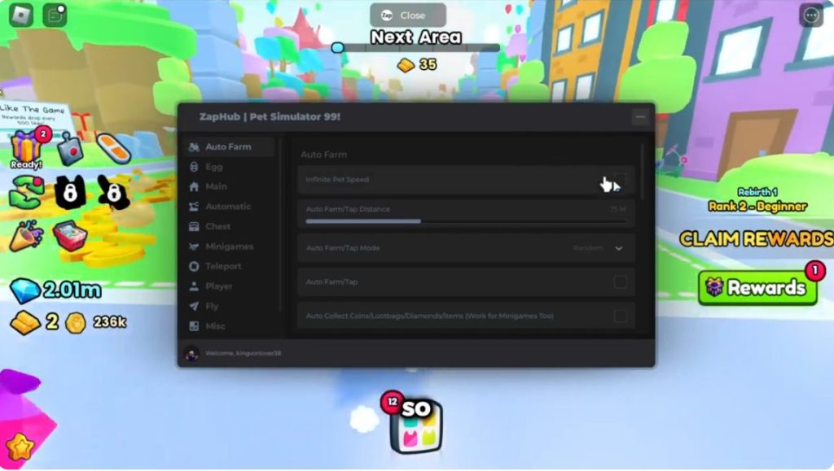The width and height of the screenshot is (834, 471).
Task: Expand the Auto Farm/Tap Mode dropdown arrow
Action: [x=619, y=248]
